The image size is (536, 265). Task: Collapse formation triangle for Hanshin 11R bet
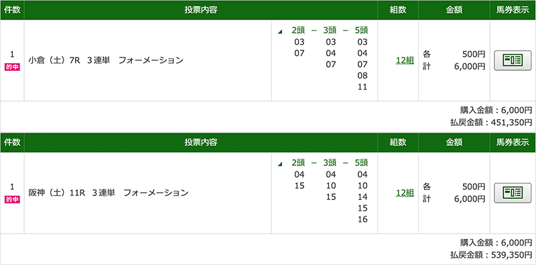coord(280,164)
